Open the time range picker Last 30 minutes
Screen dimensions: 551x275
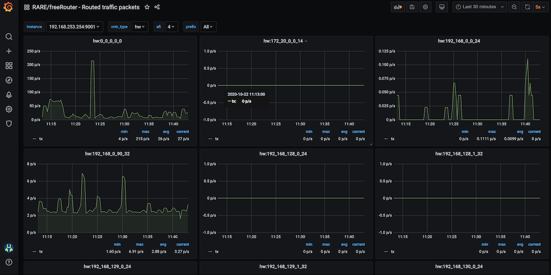pyautogui.click(x=480, y=7)
